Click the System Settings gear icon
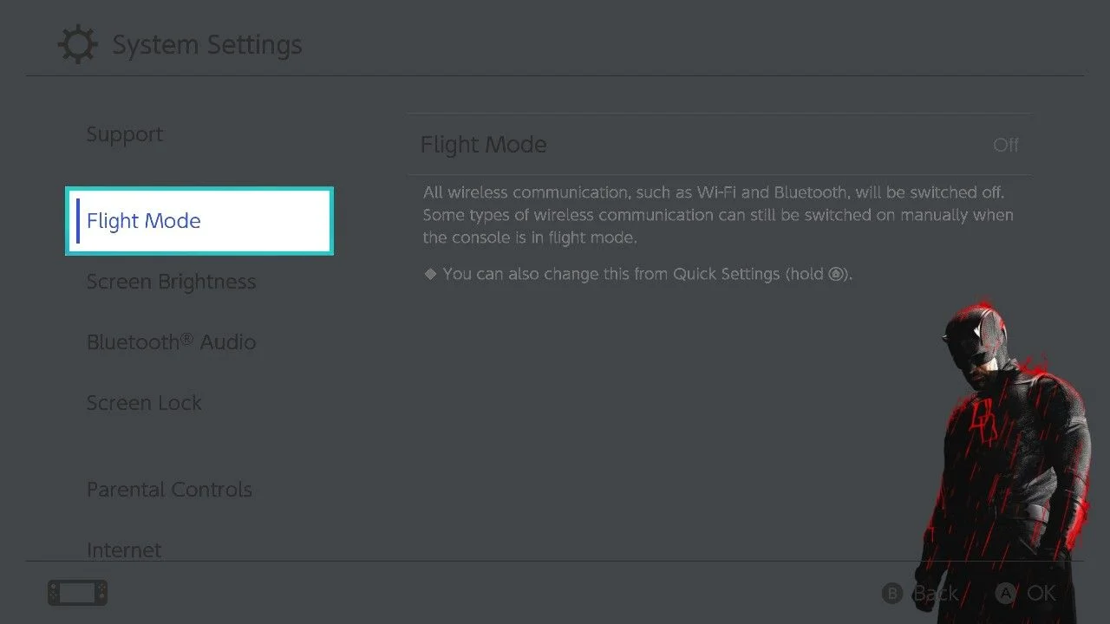Viewport: 1110px width, 624px height. (x=77, y=45)
